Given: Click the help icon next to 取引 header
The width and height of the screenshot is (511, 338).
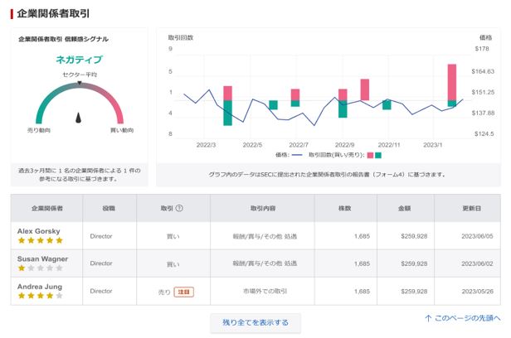Looking at the screenshot, I should coord(179,208).
